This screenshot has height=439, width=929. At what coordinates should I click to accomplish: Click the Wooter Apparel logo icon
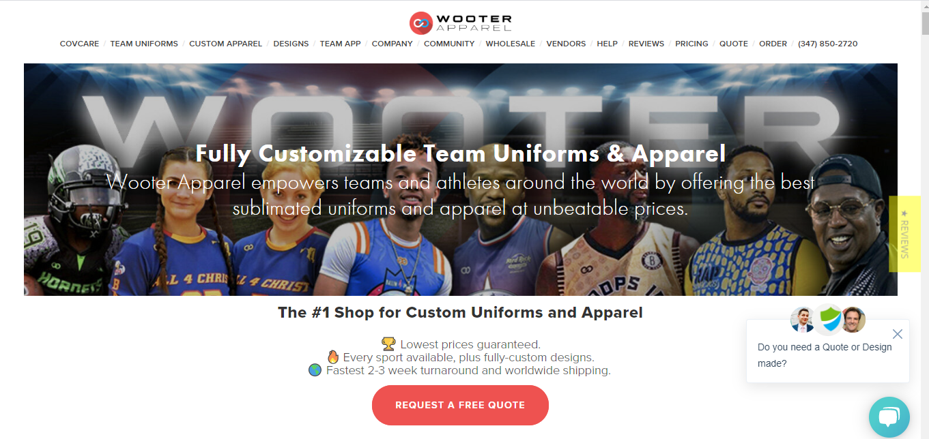[x=421, y=22]
